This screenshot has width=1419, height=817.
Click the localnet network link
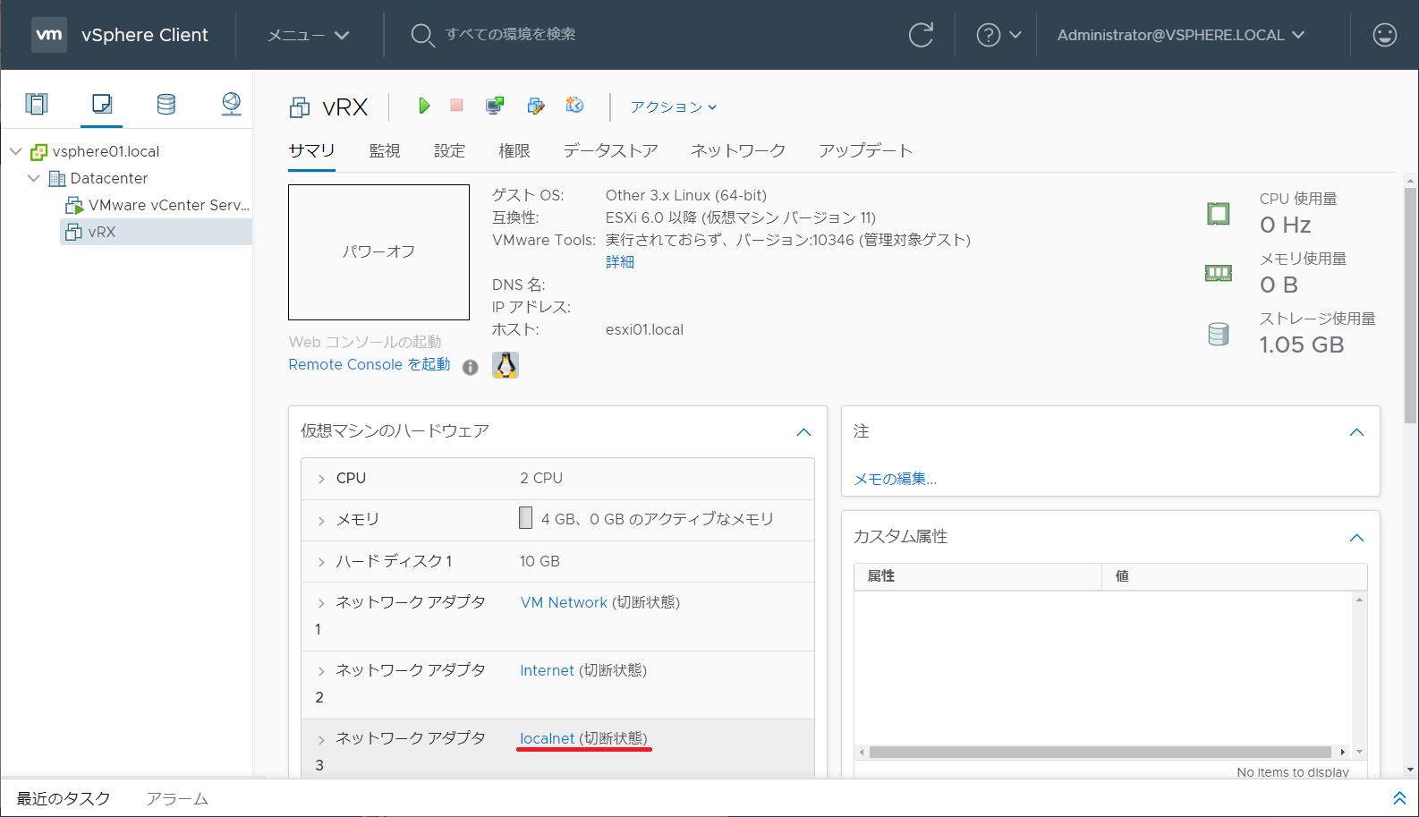pos(547,738)
